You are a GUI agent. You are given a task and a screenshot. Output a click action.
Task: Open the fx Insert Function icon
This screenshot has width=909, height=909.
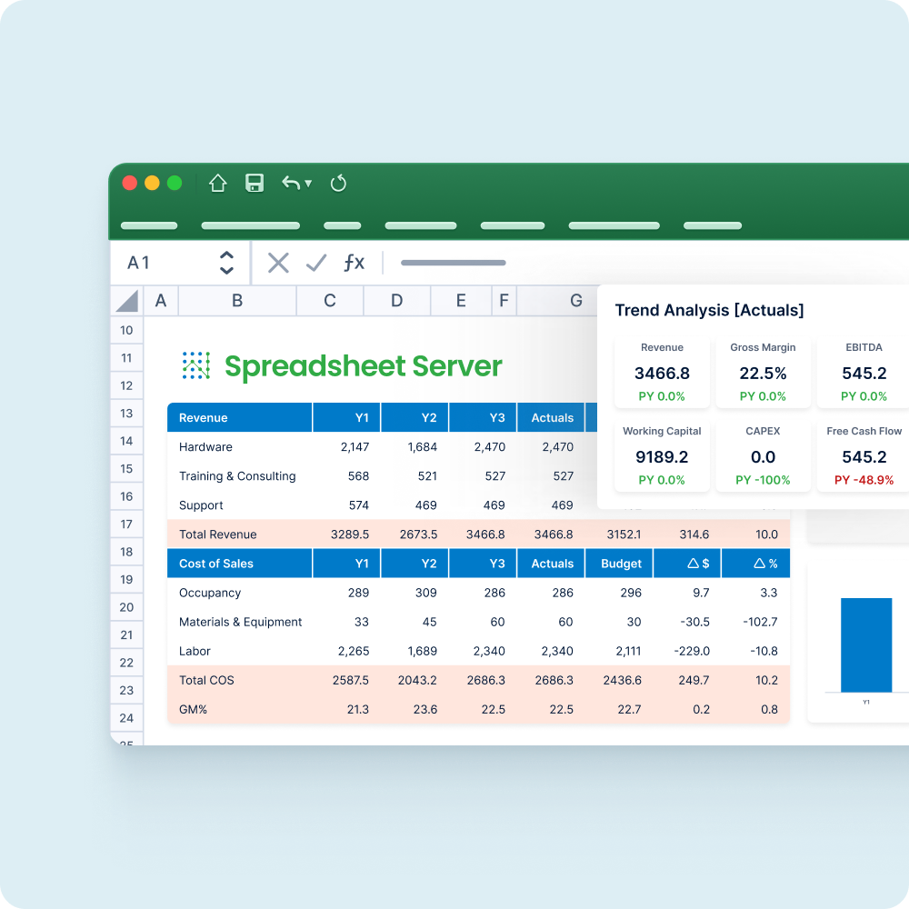[354, 263]
